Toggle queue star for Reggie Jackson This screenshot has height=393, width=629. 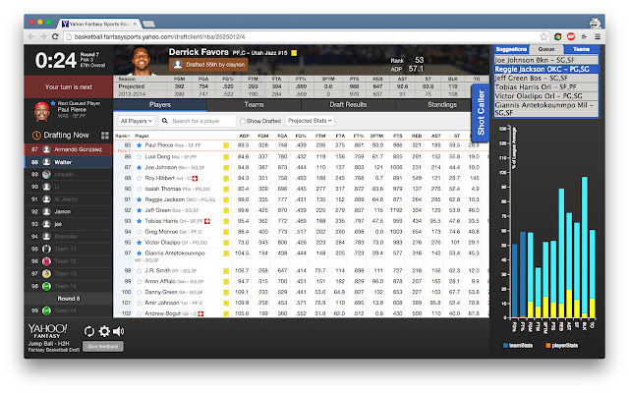click(140, 199)
